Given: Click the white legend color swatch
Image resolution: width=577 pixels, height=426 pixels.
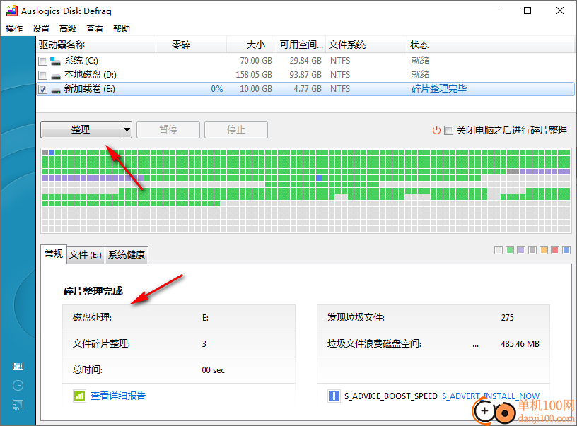Looking at the screenshot, I should [x=499, y=250].
